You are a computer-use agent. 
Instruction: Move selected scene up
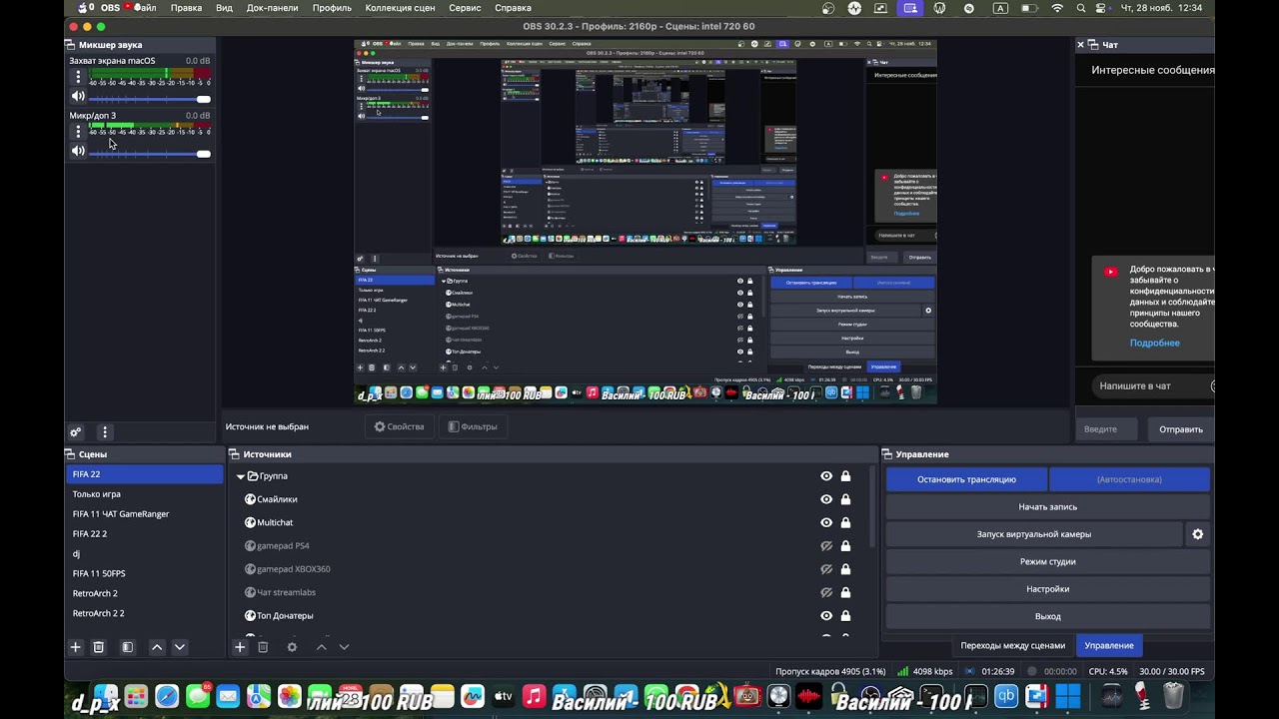click(x=157, y=647)
